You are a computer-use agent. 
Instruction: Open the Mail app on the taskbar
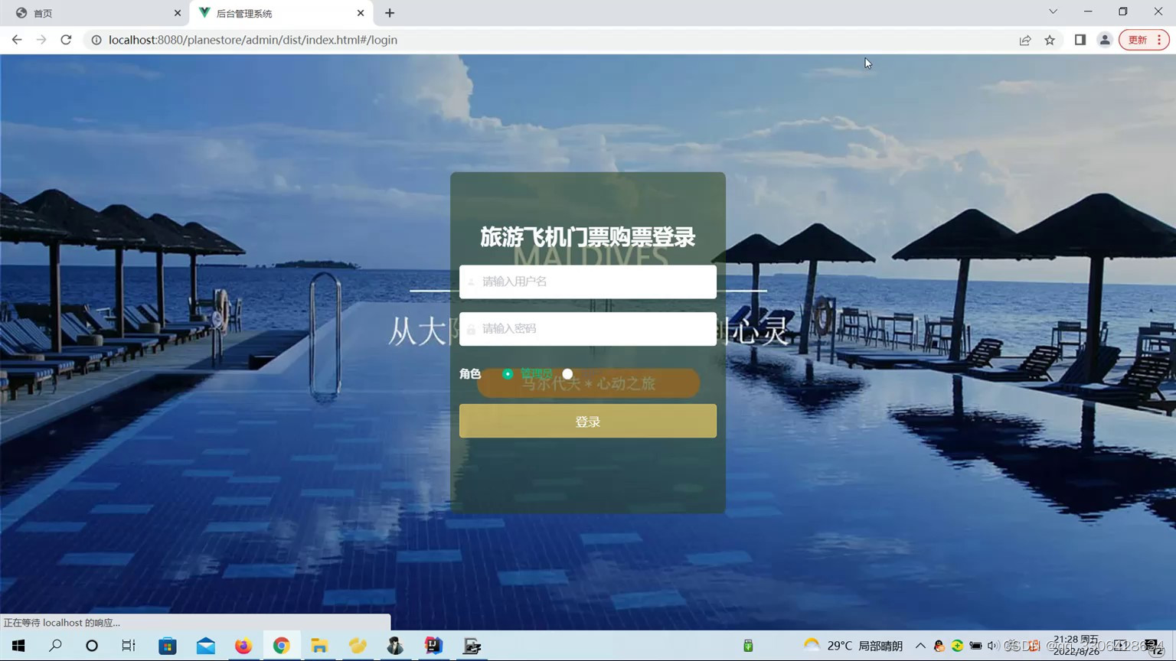[205, 646]
